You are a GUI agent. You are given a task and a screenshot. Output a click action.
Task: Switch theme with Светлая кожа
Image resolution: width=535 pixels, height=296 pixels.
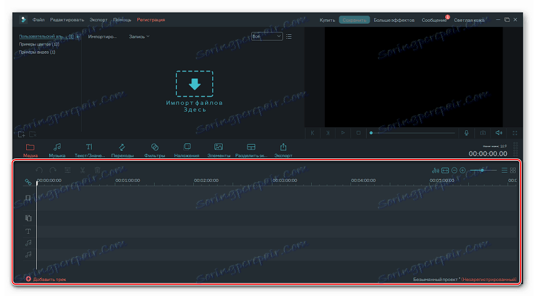coord(469,20)
